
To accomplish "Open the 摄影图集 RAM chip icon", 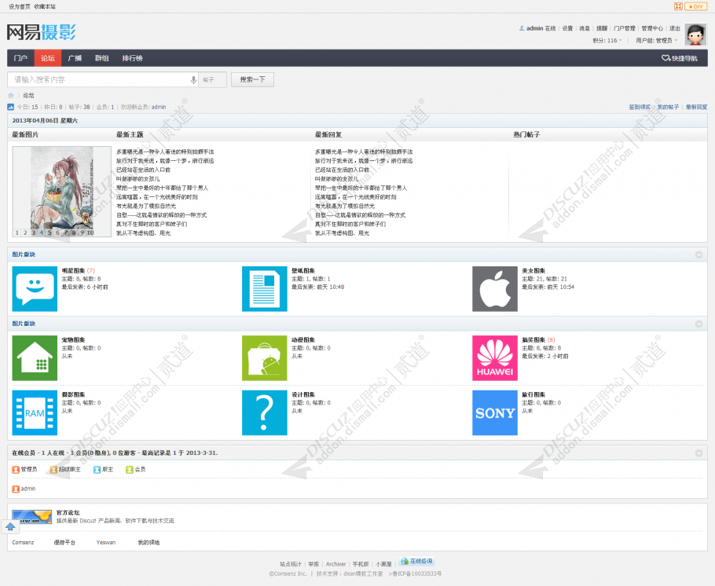I will (x=35, y=412).
